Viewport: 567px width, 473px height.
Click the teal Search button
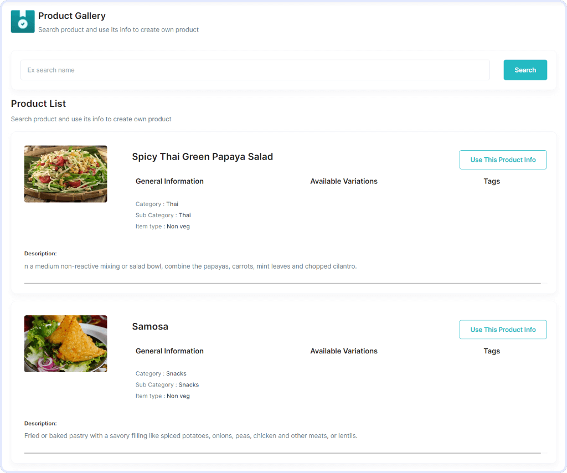[x=525, y=70]
